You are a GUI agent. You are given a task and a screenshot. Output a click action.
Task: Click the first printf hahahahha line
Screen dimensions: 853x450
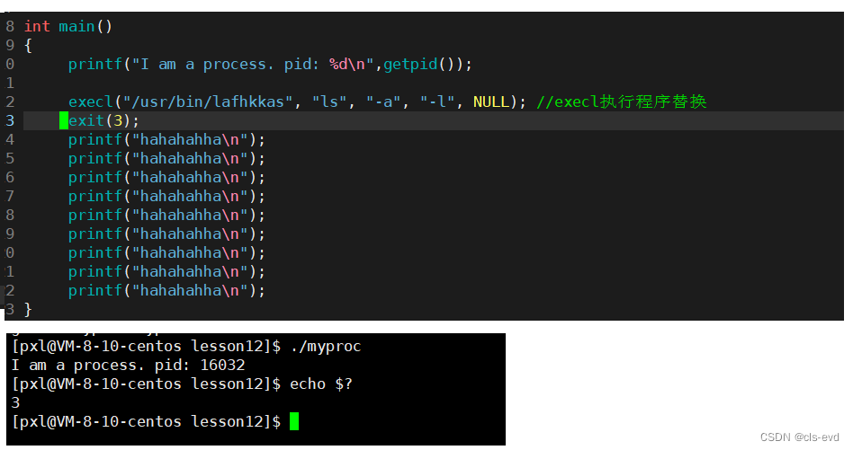click(x=166, y=140)
